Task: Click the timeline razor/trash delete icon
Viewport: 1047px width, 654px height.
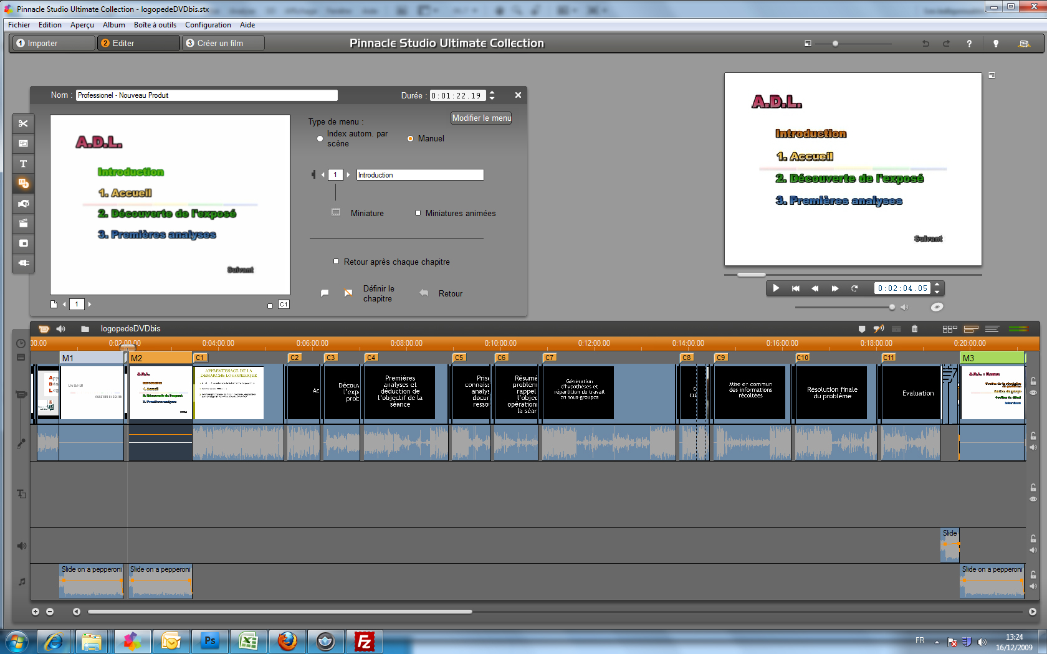Action: [914, 329]
